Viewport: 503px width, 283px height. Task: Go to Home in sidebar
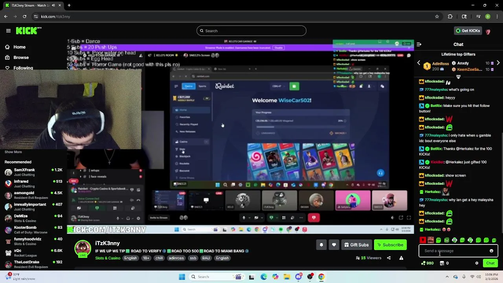tap(15, 47)
